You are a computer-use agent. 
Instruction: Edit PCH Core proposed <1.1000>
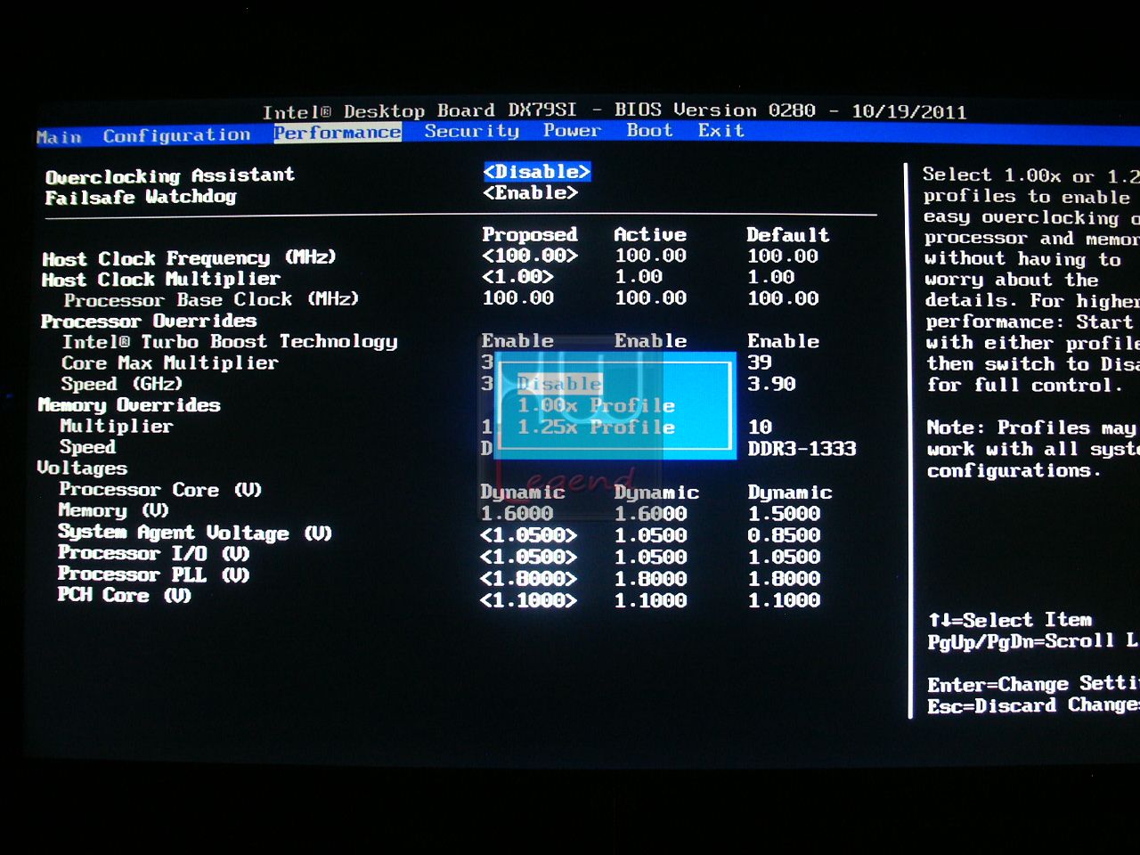(528, 600)
